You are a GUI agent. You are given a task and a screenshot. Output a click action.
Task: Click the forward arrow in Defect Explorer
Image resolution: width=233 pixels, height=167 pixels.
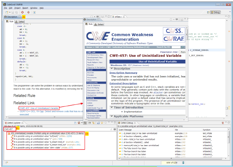[105, 123]
